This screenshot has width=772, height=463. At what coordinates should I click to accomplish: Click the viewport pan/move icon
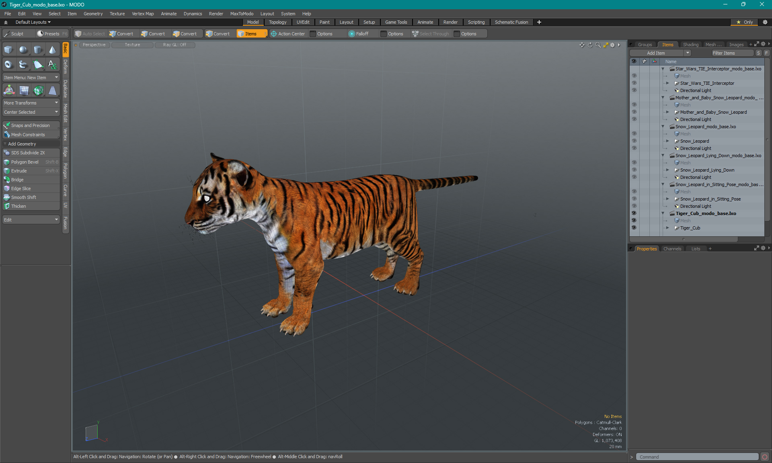pyautogui.click(x=582, y=45)
